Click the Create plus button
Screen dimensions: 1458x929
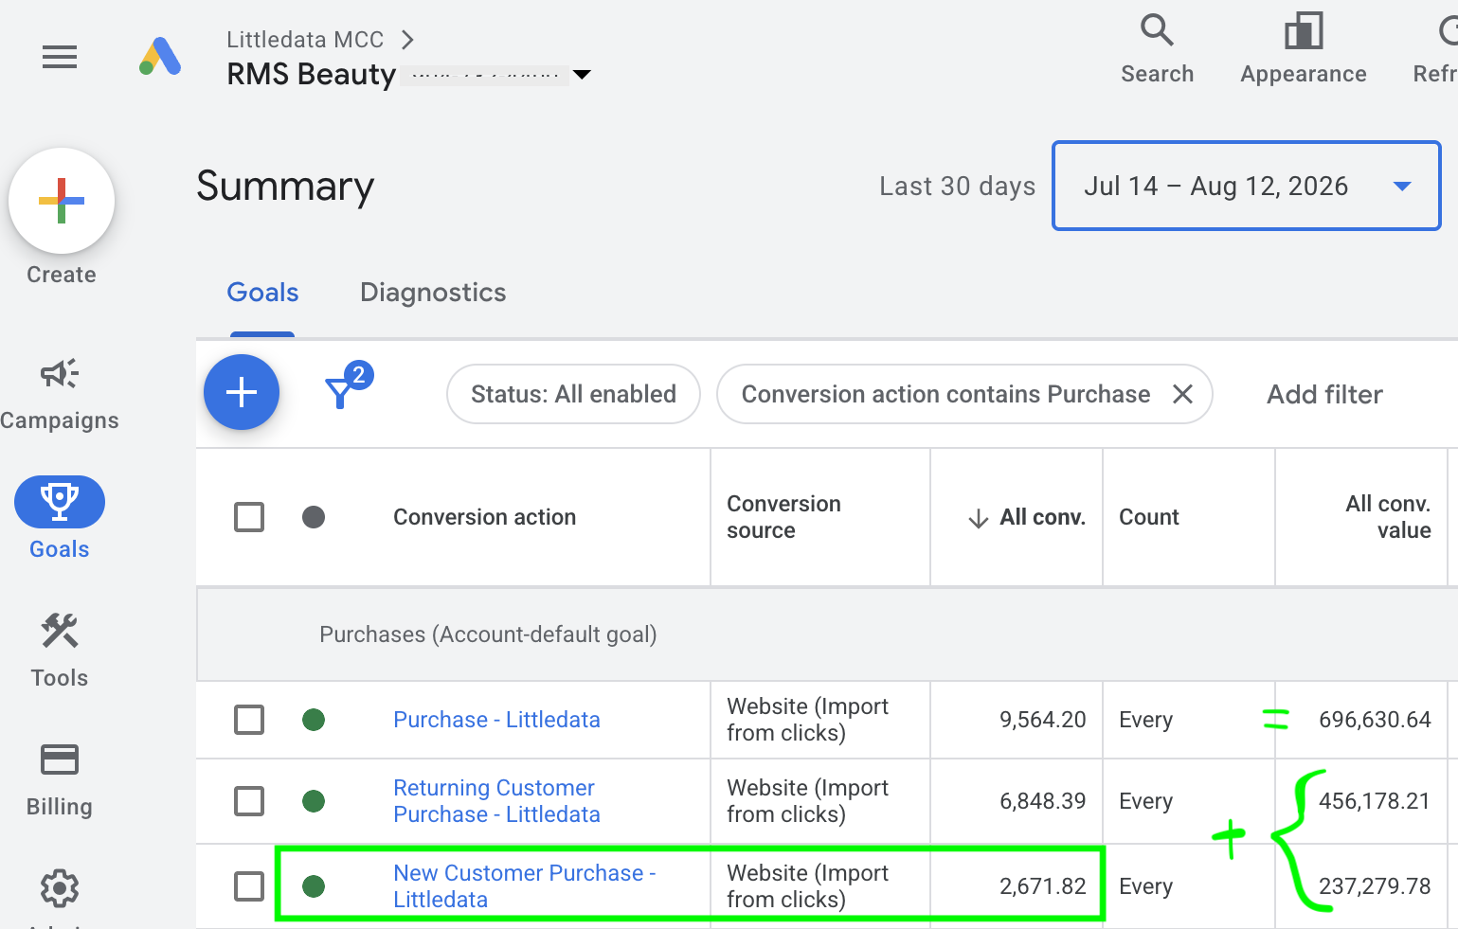[x=62, y=201]
